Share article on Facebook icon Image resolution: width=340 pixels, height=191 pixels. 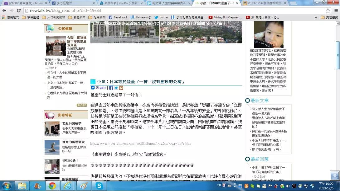point(111,88)
